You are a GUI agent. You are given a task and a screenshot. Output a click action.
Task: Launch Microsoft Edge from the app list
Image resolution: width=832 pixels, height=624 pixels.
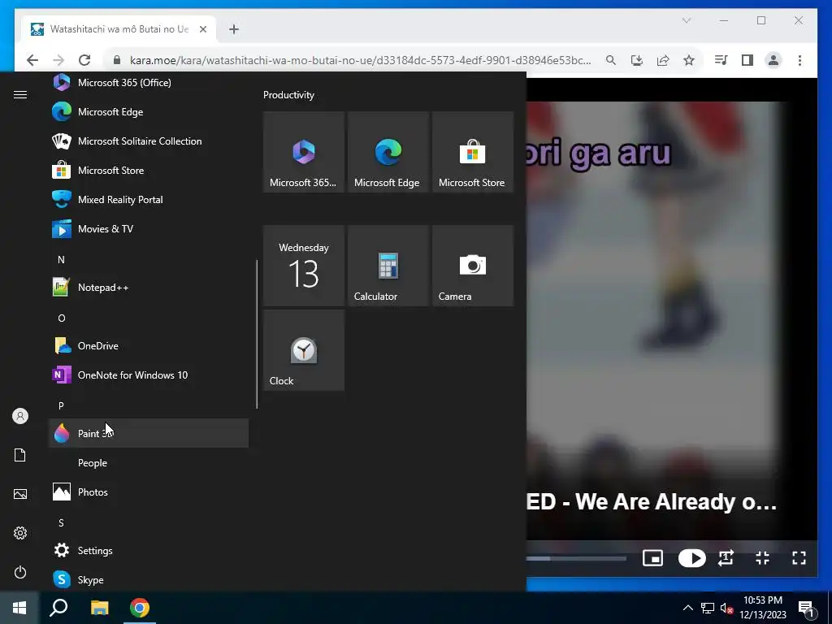(149, 112)
